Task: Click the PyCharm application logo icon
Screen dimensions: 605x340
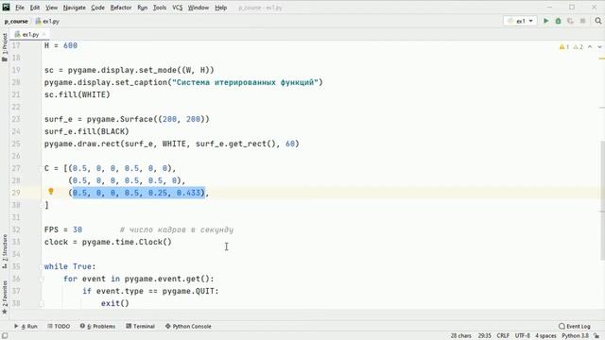Action: pos(6,7)
